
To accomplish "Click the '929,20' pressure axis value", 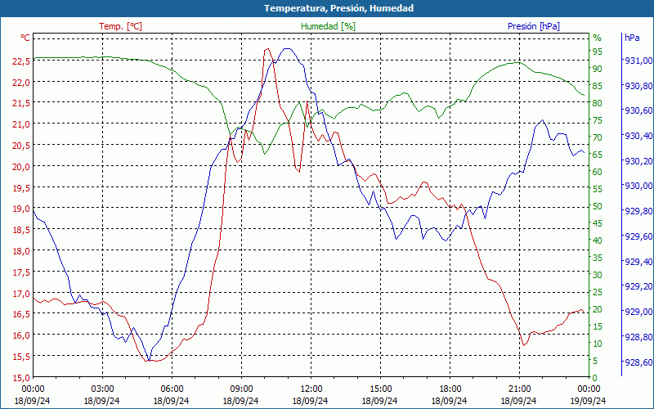I will point(638,287).
